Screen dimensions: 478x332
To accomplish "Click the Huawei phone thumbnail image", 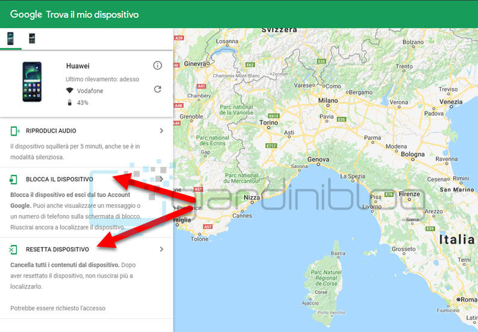I will (32, 82).
